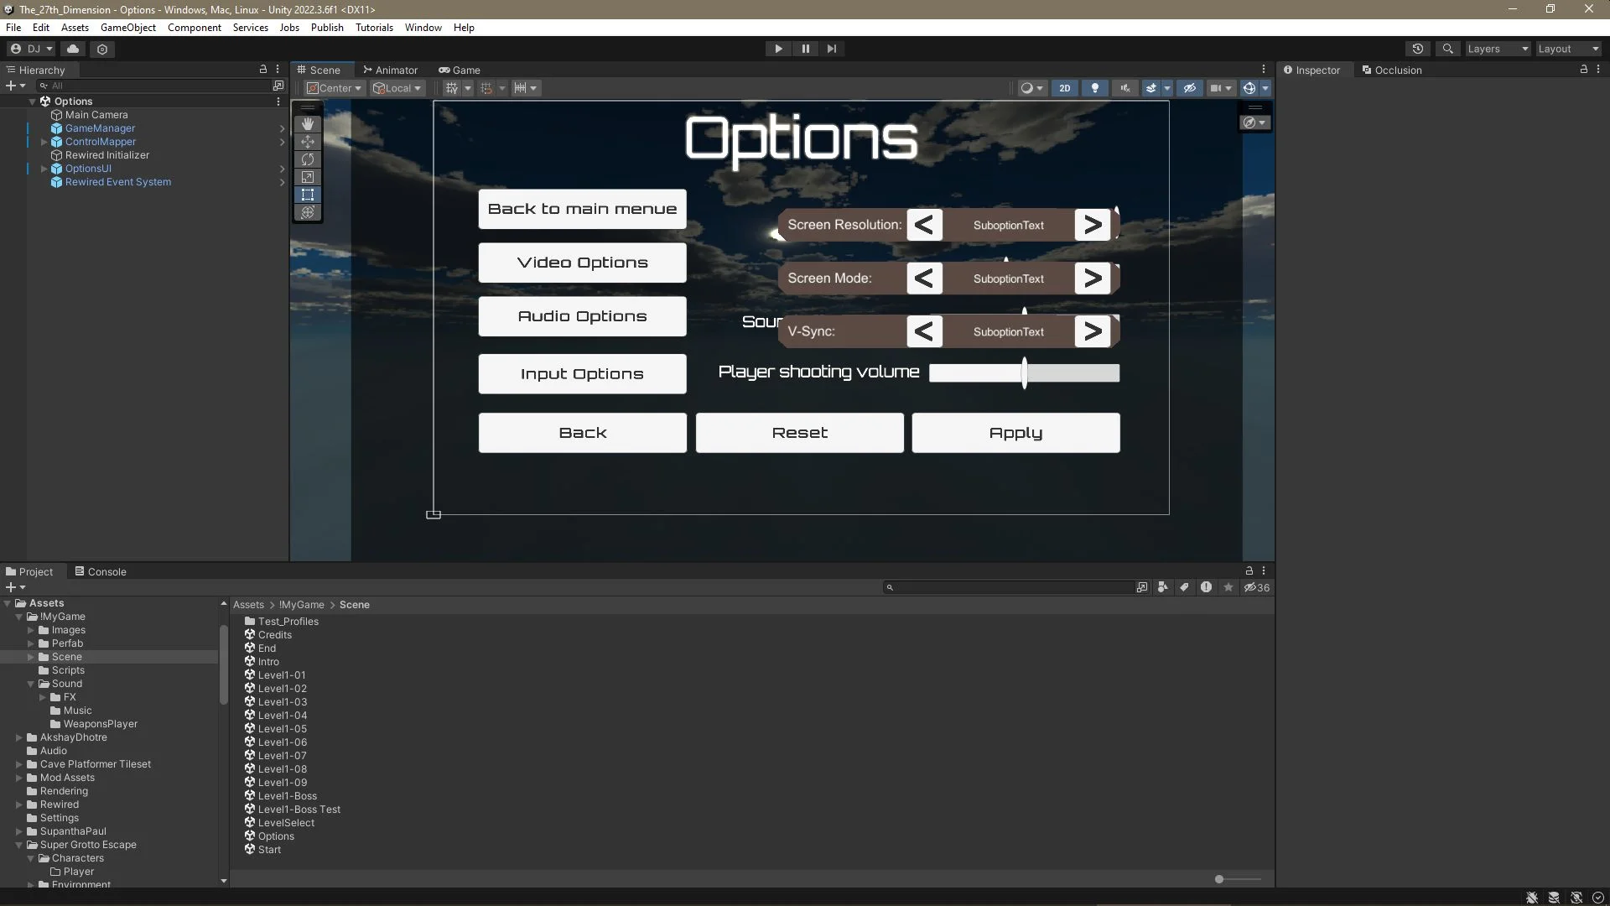
Task: Select the Hand view tool
Action: [308, 124]
